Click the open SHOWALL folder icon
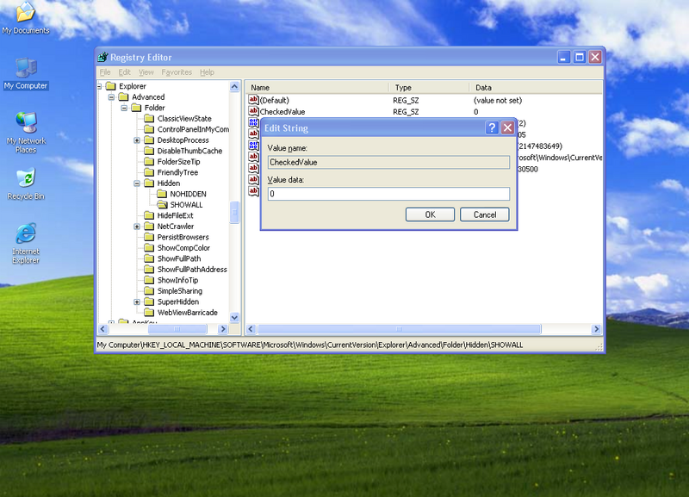 click(x=162, y=204)
